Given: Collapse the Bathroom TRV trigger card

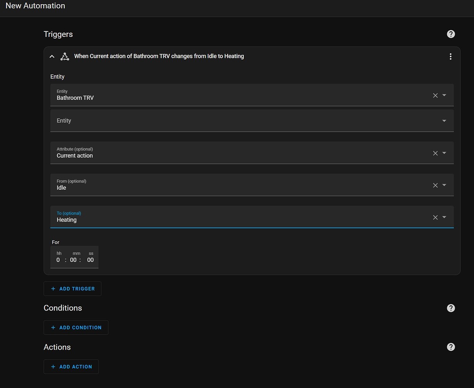Looking at the screenshot, I should click(52, 56).
